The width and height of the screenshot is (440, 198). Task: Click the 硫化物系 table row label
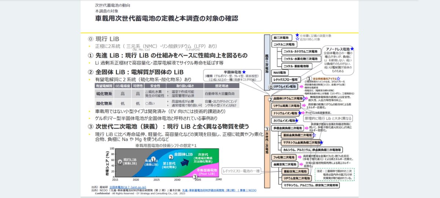click(x=103, y=93)
